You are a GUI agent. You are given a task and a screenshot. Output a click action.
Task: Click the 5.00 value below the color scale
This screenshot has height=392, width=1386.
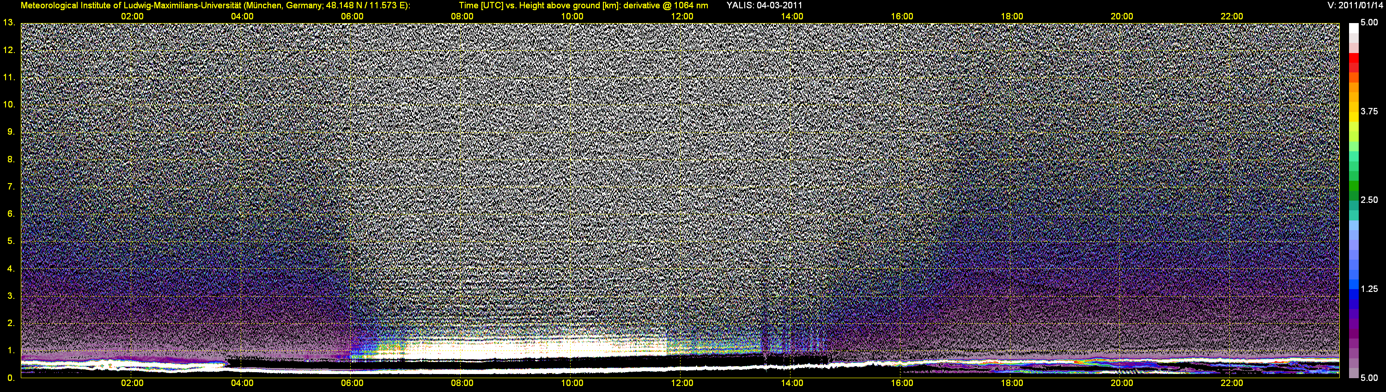[x=1369, y=378]
